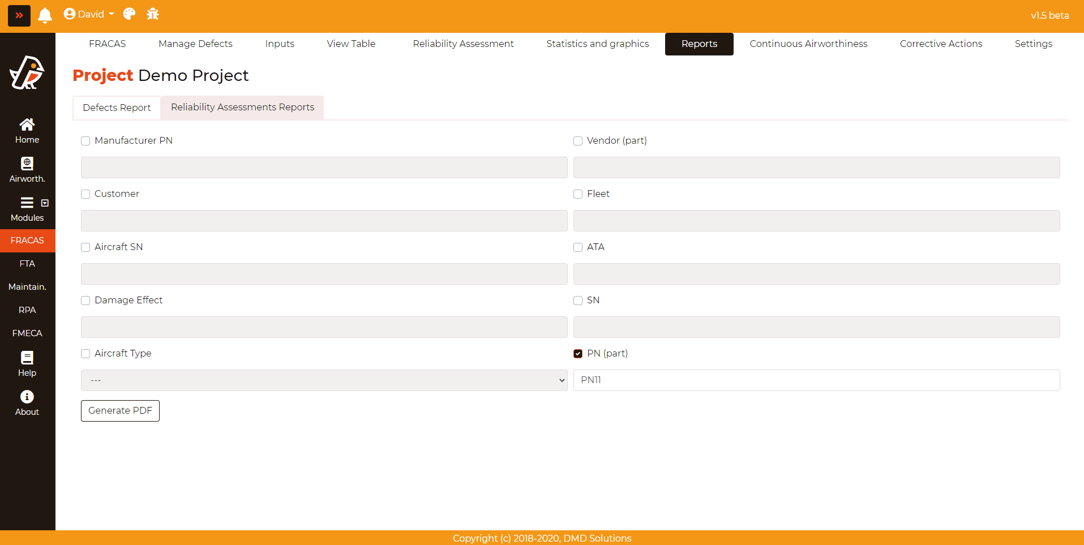This screenshot has height=545, width=1084.
Task: Open the David user dropdown
Action: point(89,14)
